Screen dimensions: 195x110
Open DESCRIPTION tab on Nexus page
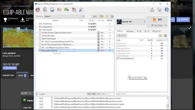[8, 75]
